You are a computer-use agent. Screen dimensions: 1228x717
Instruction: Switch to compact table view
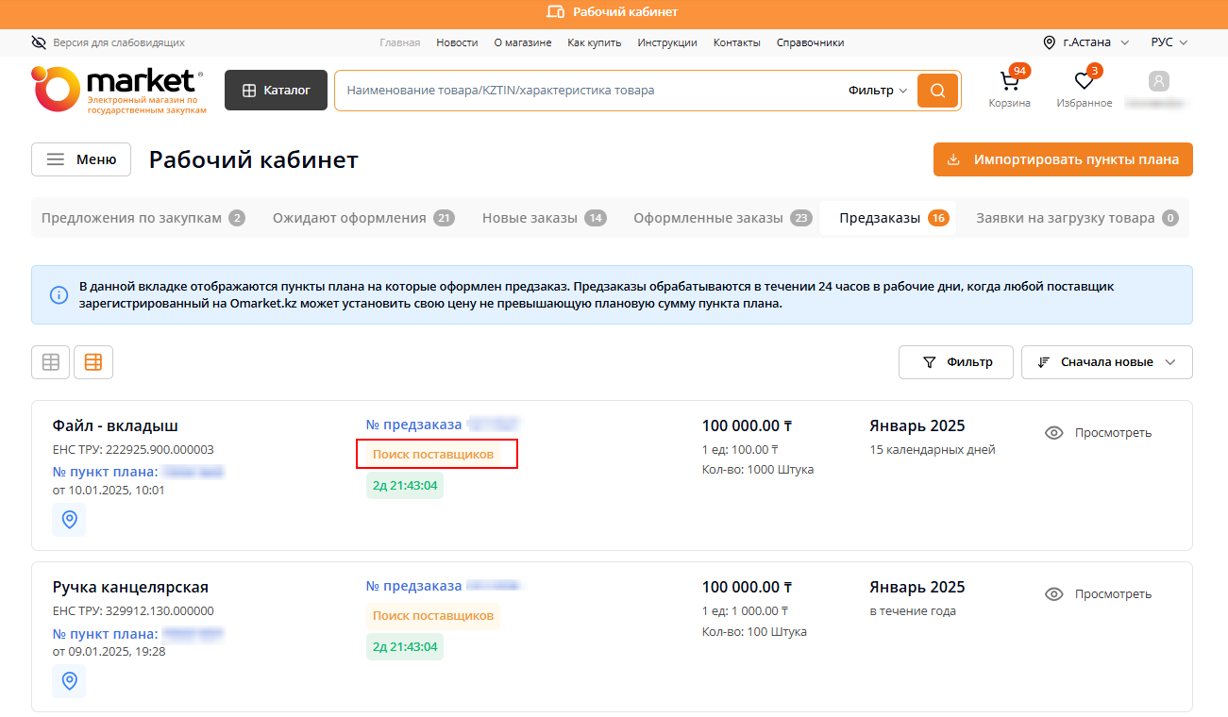pos(51,362)
